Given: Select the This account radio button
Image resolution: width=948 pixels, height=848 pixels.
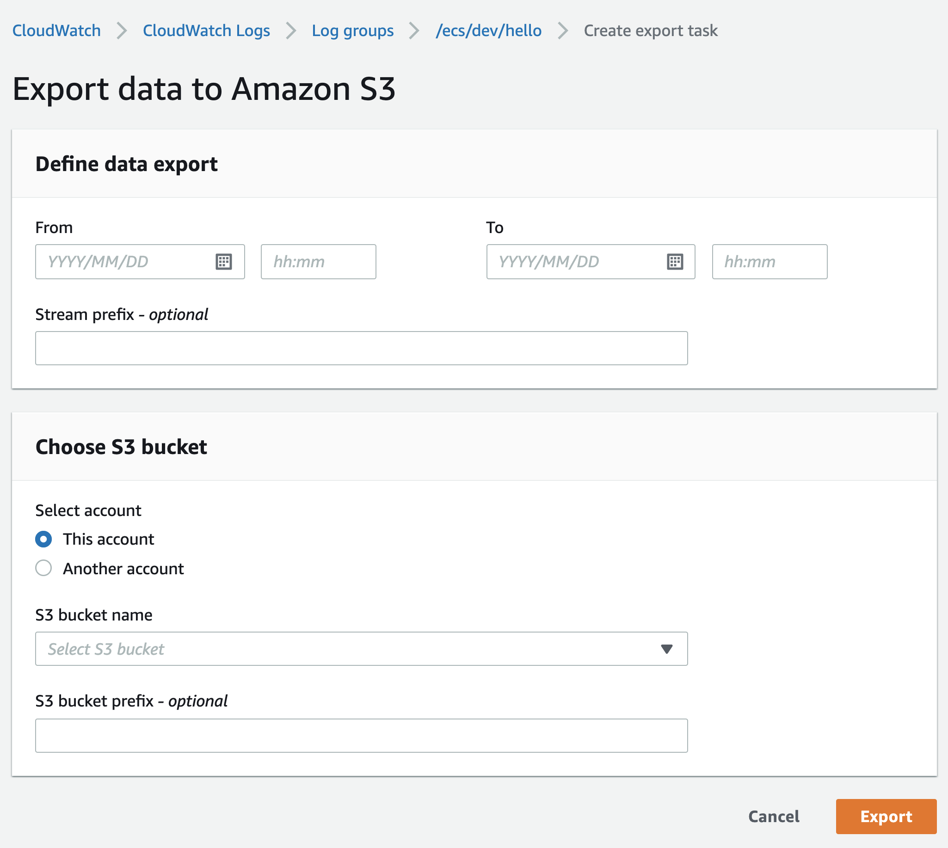Looking at the screenshot, I should [44, 539].
